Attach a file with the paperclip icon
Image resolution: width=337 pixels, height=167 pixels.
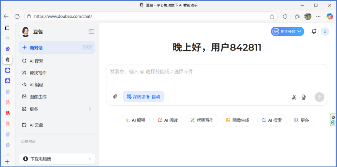(x=115, y=96)
